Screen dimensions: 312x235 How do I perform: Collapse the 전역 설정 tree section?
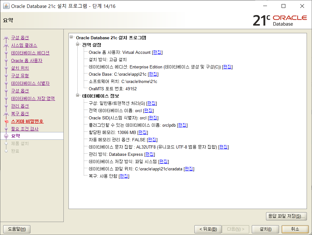click(78, 44)
